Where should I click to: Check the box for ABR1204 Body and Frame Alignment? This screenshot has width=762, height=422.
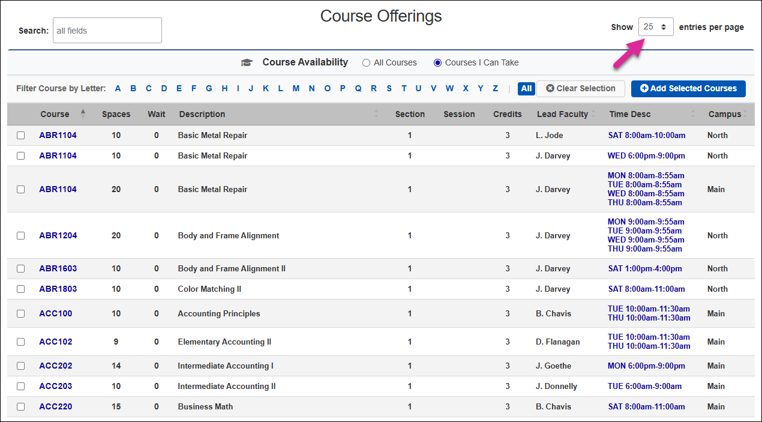[x=20, y=235]
